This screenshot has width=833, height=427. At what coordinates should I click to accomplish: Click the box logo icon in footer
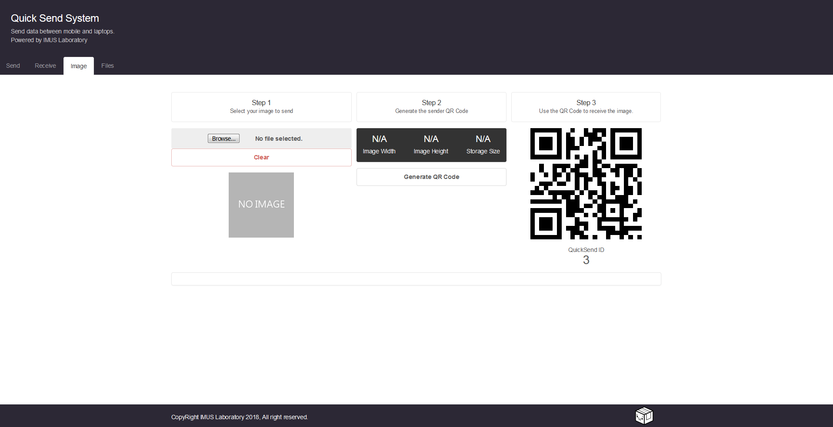click(644, 416)
